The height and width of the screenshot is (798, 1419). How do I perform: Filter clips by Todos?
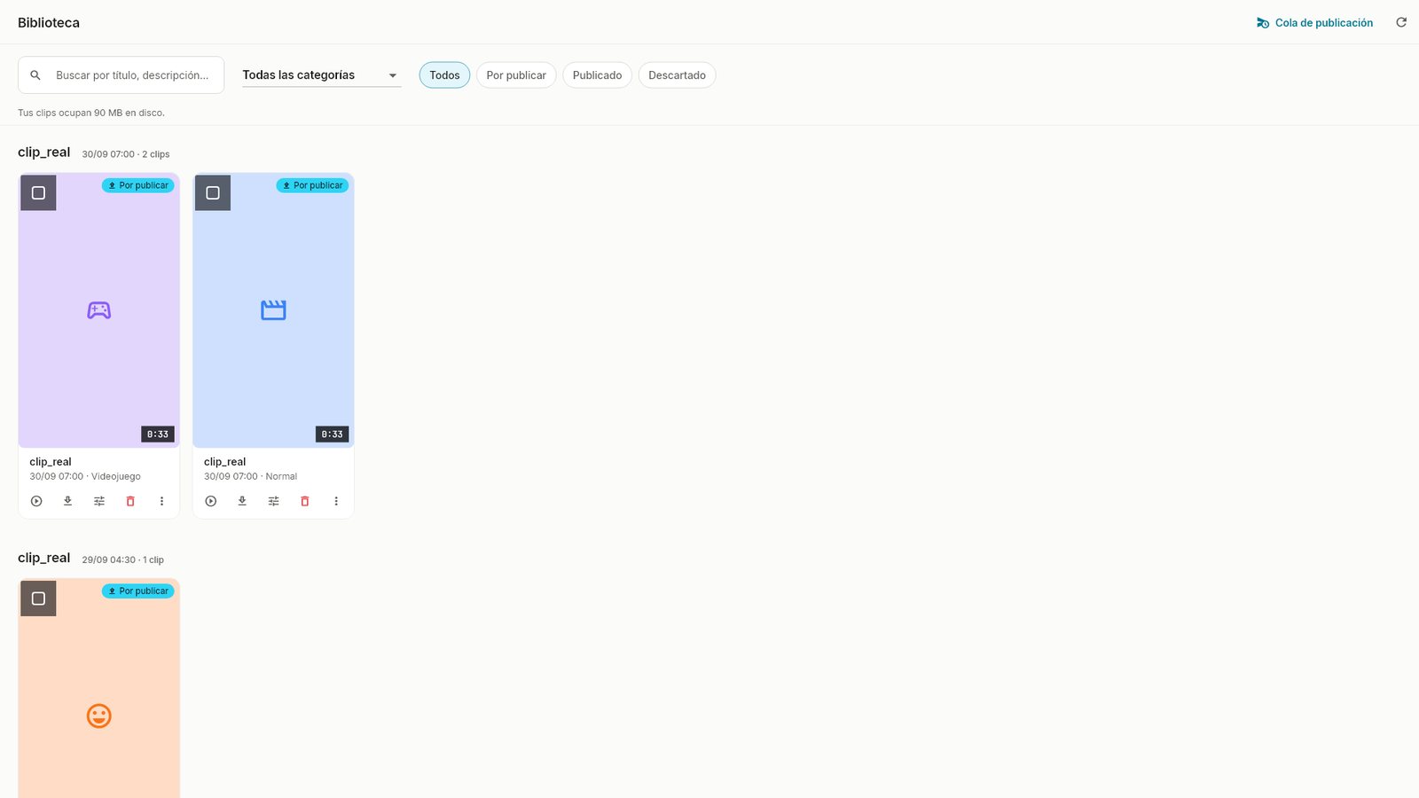(x=444, y=75)
